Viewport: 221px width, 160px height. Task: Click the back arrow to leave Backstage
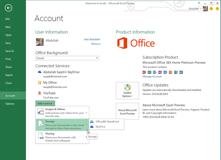8,8
